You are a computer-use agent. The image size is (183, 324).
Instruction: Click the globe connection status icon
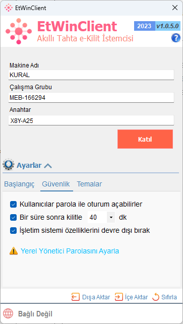click(x=8, y=314)
